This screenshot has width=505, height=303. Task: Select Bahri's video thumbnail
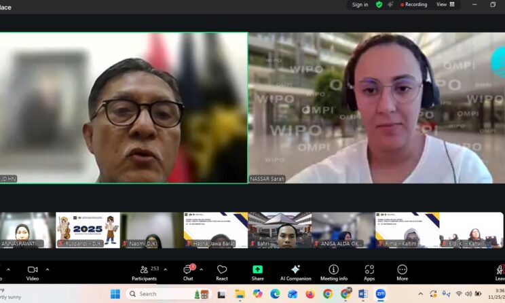coord(279,230)
